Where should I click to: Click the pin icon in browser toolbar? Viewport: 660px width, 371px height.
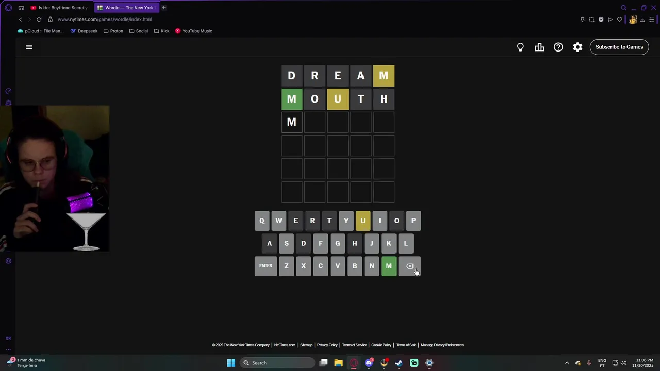pos(582,20)
